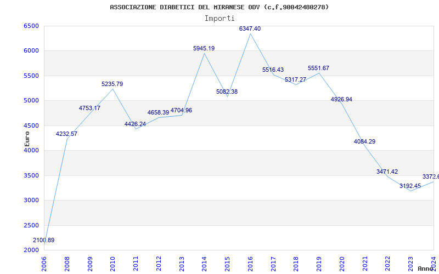Image resolution: width=439 pixels, height=274 pixels.
Task: Select the 2021 year label
Action: 365,264
